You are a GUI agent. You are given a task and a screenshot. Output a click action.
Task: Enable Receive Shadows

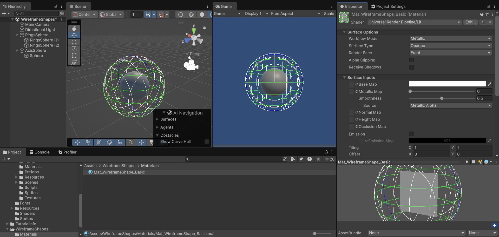(x=412, y=67)
